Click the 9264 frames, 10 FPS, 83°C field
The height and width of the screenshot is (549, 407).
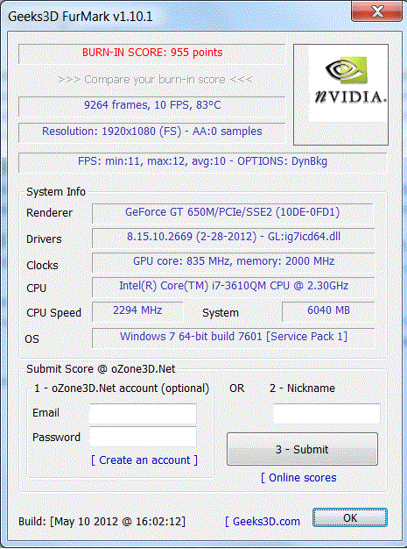pos(152,106)
